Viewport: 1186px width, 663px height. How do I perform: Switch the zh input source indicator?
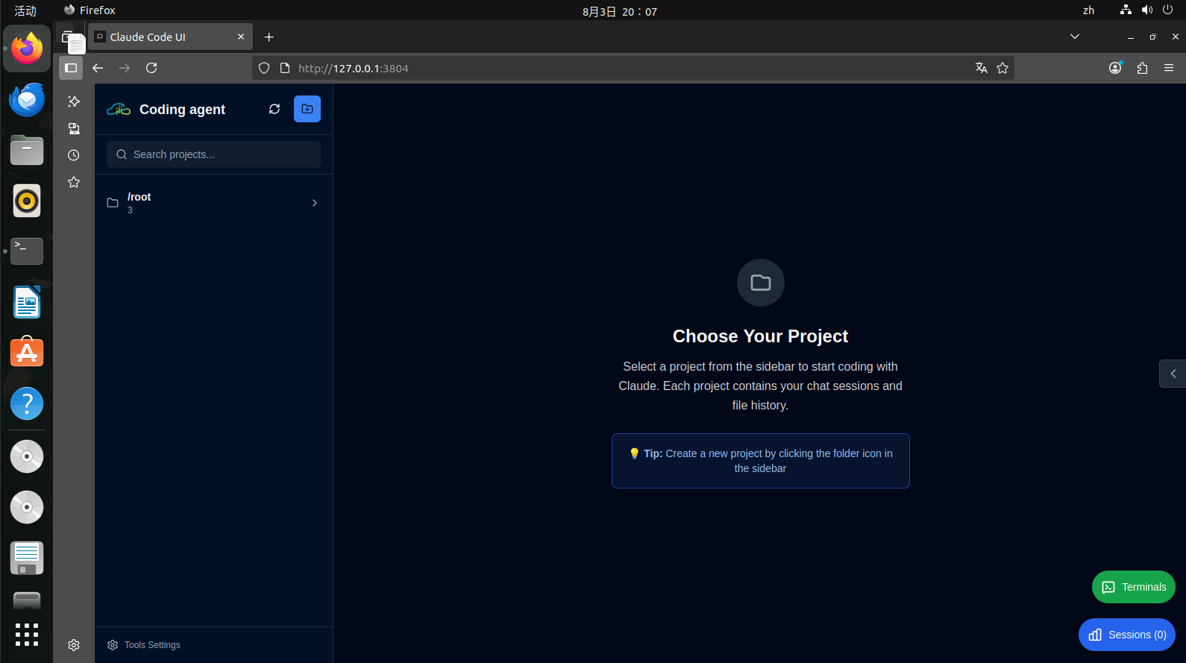(1089, 10)
